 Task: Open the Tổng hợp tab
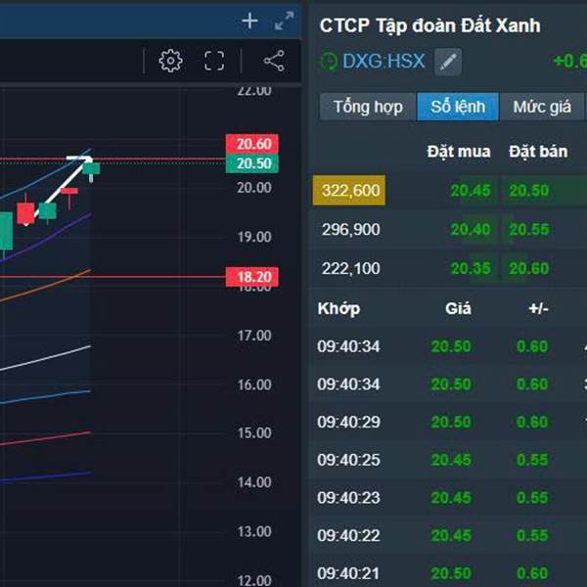(368, 107)
